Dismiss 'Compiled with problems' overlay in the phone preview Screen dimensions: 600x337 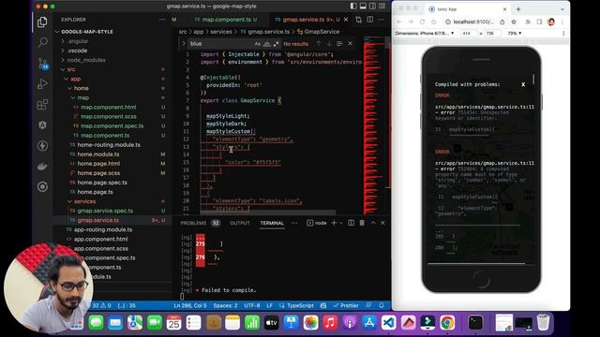(523, 84)
